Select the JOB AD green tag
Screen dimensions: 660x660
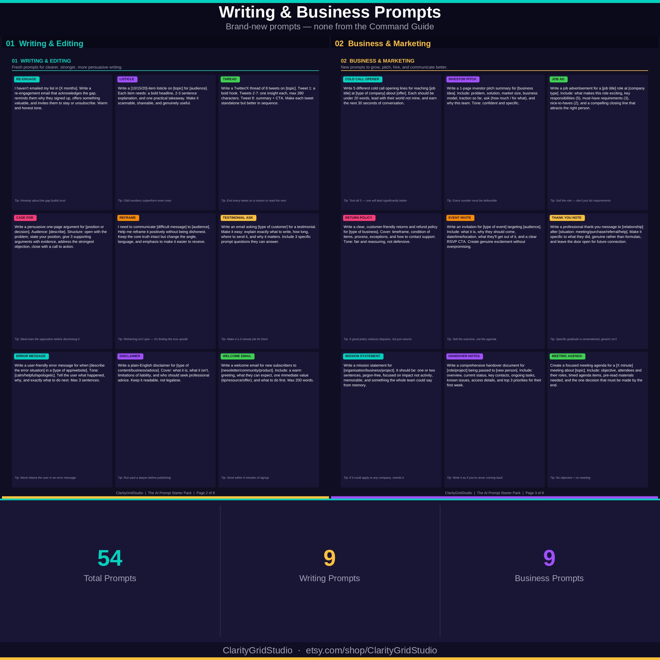tap(559, 79)
